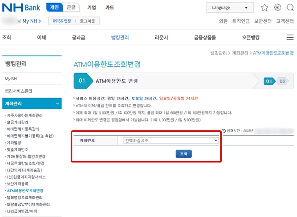This screenshot has height=217, width=297.
Task: Click the step 01 indicator badge
Action: coord(269,81)
